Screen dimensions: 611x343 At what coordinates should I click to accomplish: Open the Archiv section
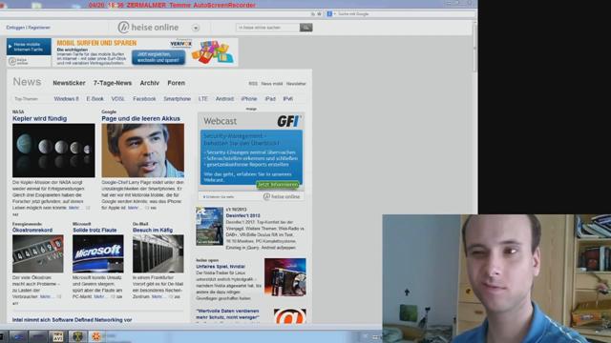tap(149, 83)
